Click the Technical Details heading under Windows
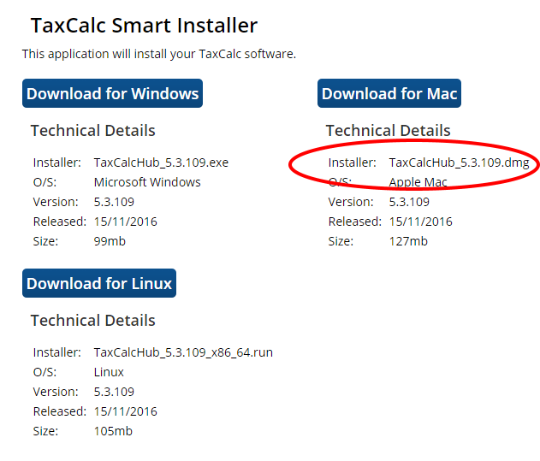540x461 pixels. 93,131
